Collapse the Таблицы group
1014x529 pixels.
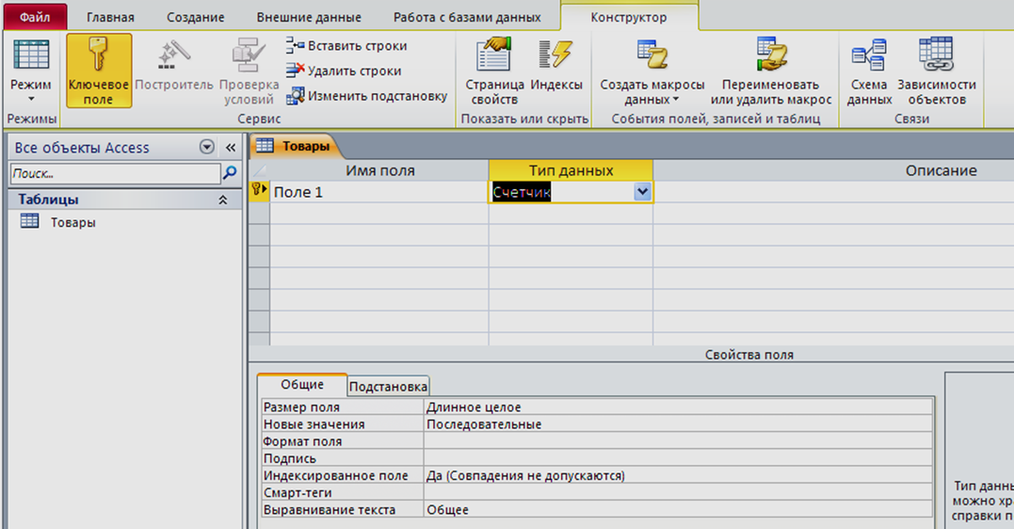point(223,200)
